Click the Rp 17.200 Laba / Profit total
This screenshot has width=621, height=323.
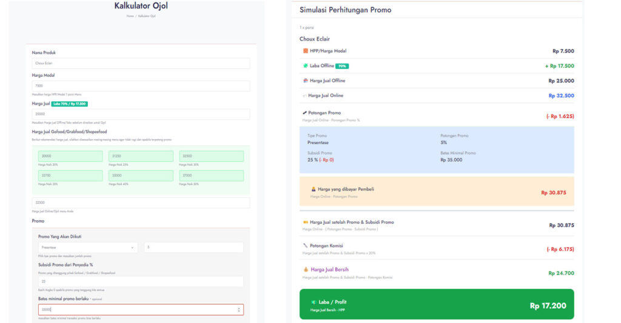(548, 305)
